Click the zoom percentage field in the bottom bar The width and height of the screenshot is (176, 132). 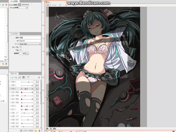click(x=52, y=131)
